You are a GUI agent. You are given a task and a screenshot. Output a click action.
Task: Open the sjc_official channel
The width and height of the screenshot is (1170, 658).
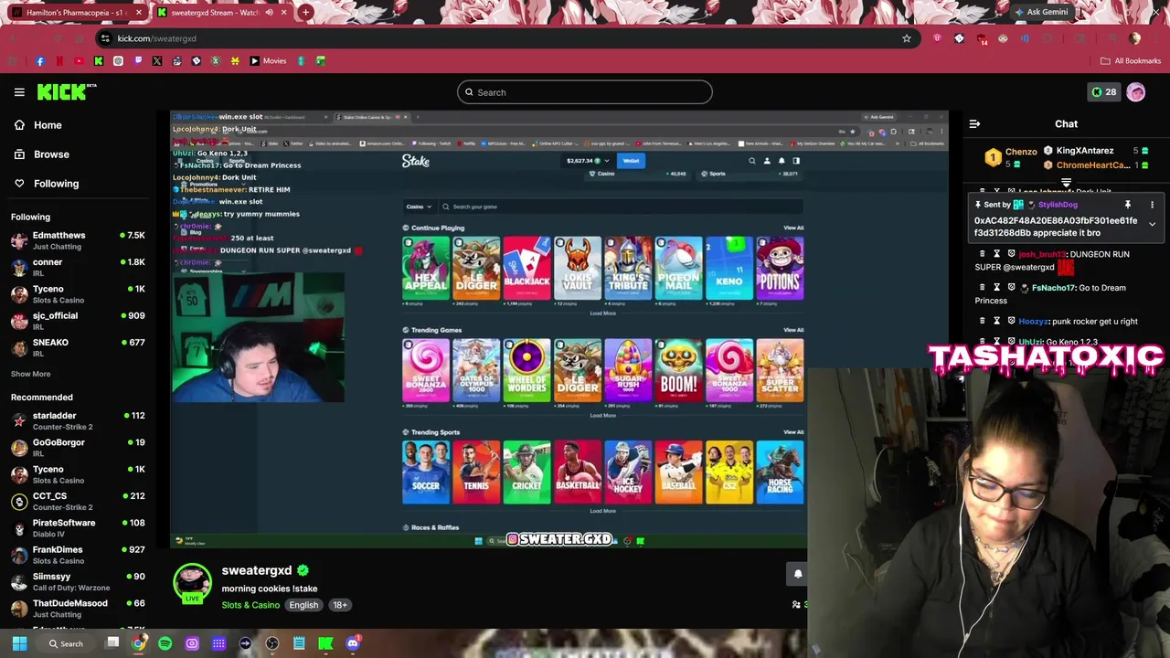click(78, 321)
